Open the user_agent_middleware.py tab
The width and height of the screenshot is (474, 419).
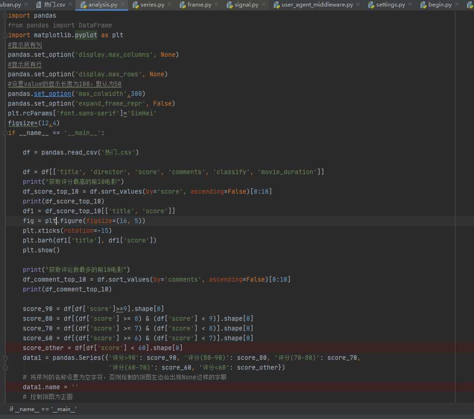pyautogui.click(x=317, y=5)
